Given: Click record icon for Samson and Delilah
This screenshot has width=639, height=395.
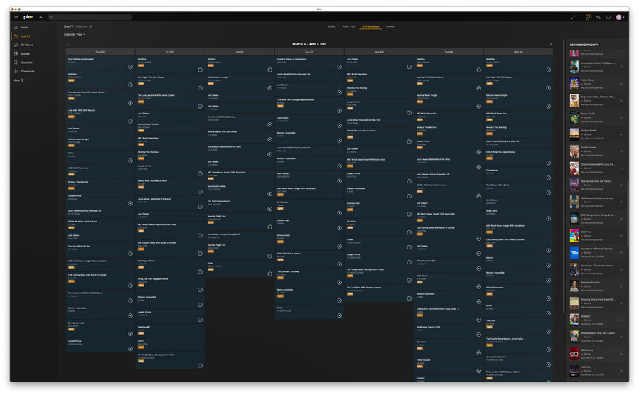Looking at the screenshot, I should click(x=270, y=194).
